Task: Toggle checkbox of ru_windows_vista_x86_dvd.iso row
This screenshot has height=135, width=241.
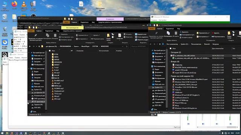Action: click(x=171, y=55)
